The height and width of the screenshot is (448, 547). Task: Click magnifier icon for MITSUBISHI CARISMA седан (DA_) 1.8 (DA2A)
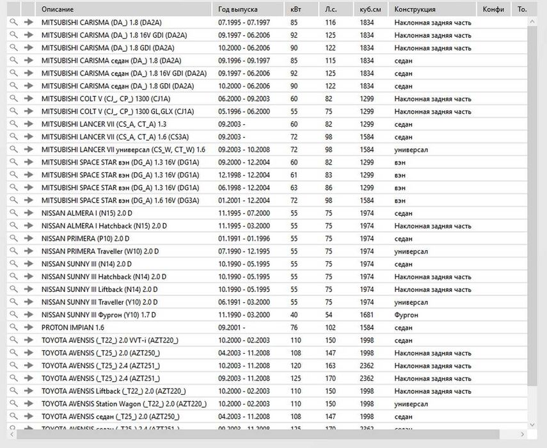(13, 60)
